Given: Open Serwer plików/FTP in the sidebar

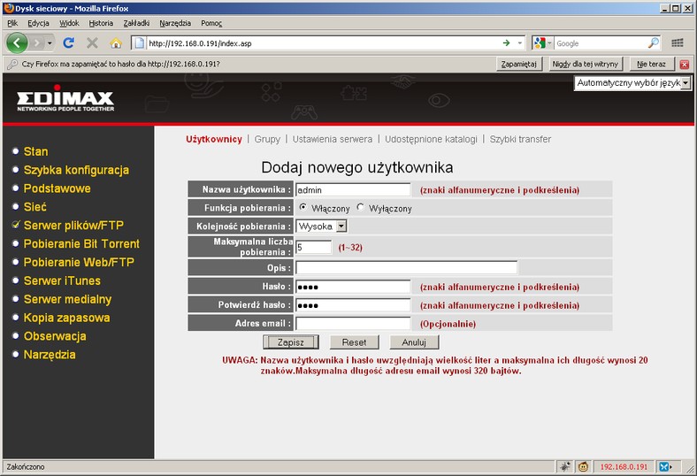Looking at the screenshot, I should tap(75, 225).
